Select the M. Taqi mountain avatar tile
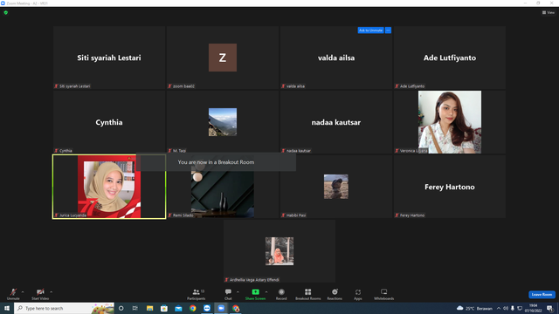This screenshot has width=559, height=314. [223, 122]
